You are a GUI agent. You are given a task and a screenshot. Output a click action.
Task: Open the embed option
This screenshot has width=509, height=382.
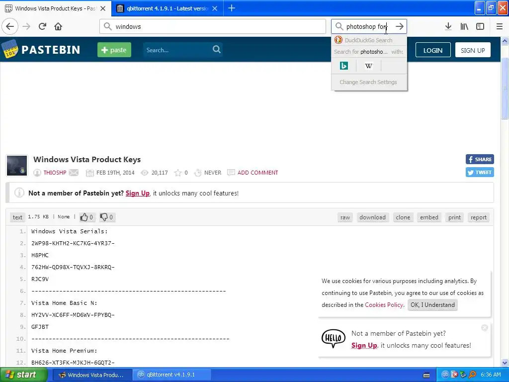click(x=429, y=217)
